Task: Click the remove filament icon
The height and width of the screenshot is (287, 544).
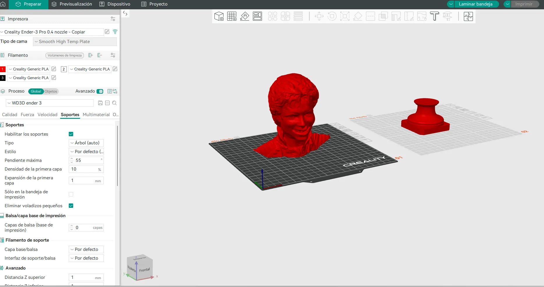Action: tap(100, 55)
